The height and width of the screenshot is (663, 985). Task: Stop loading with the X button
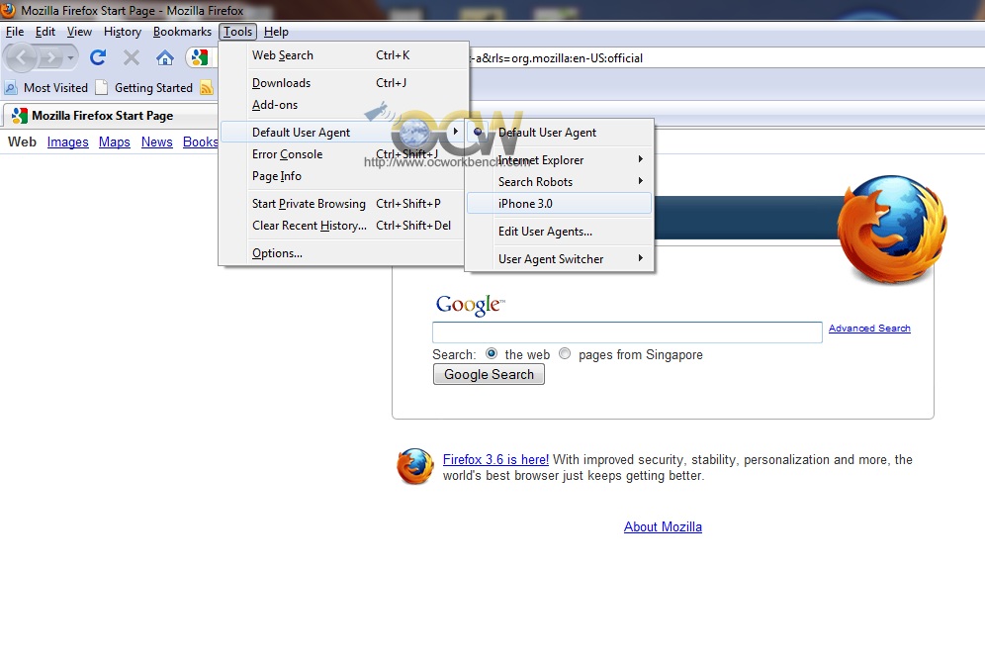[132, 57]
